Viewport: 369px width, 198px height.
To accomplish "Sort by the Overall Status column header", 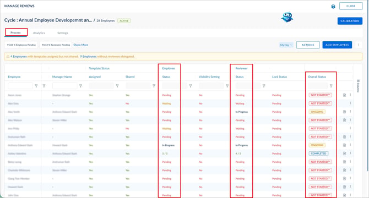I will [317, 77].
